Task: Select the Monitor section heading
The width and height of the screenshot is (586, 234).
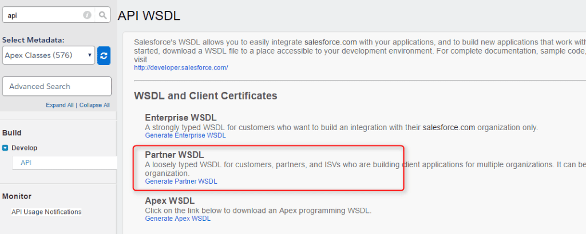Action: [16, 196]
